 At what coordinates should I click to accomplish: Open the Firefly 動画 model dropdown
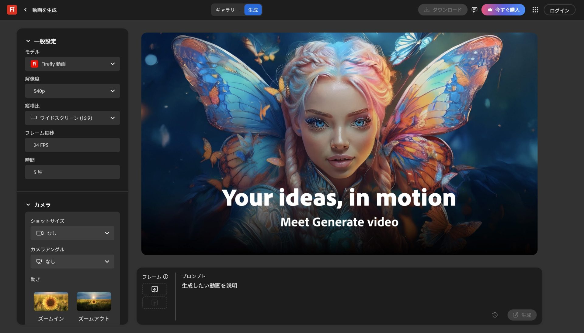point(72,64)
